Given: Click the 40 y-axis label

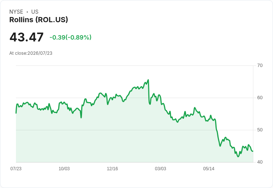Looking at the screenshot, I should (260, 162).
